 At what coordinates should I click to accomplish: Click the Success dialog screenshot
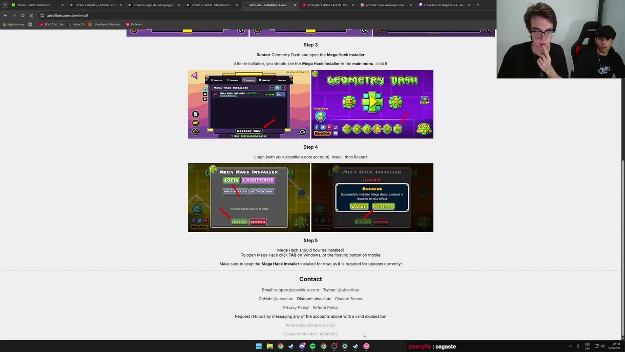(x=372, y=198)
